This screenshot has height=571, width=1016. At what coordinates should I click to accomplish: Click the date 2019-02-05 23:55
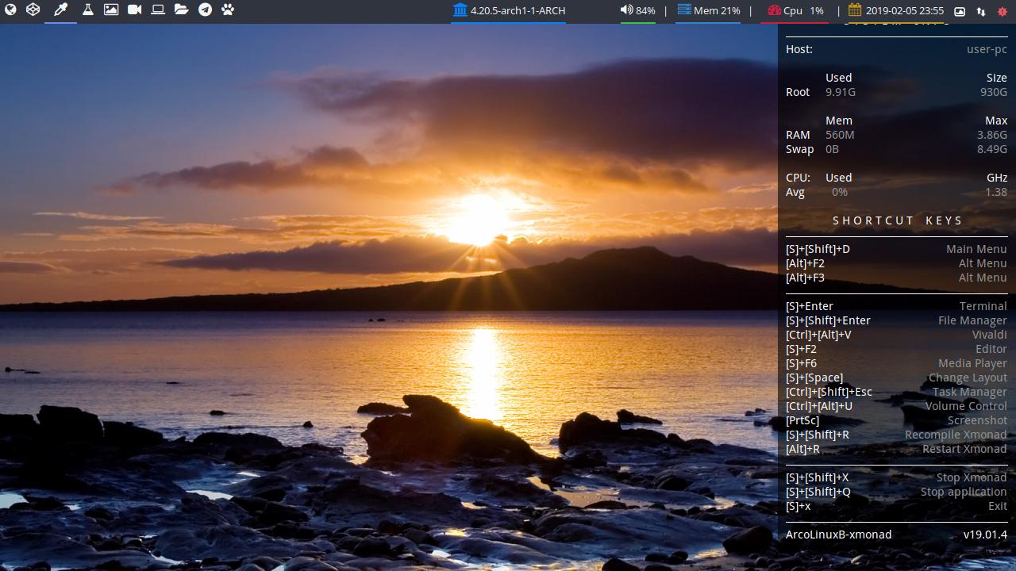click(x=905, y=11)
